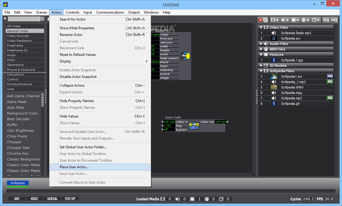
Task: Select the FreeFrame GL toolbox category
Action: (25, 50)
